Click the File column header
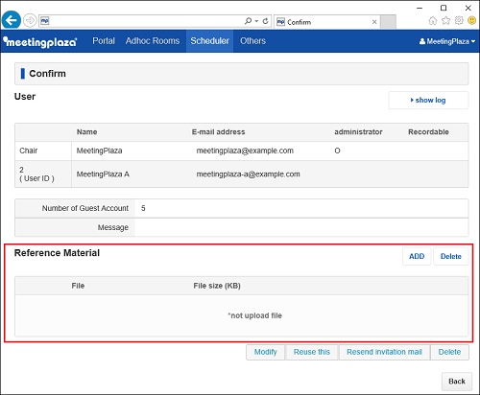480x395 pixels. point(78,286)
